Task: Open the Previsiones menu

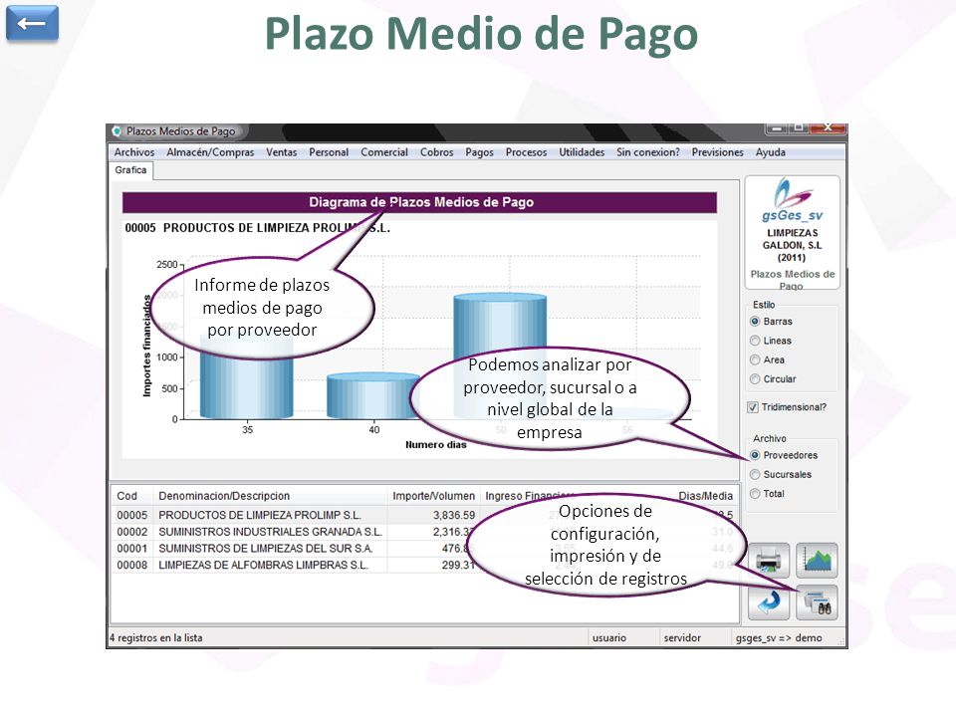Action: tap(718, 152)
